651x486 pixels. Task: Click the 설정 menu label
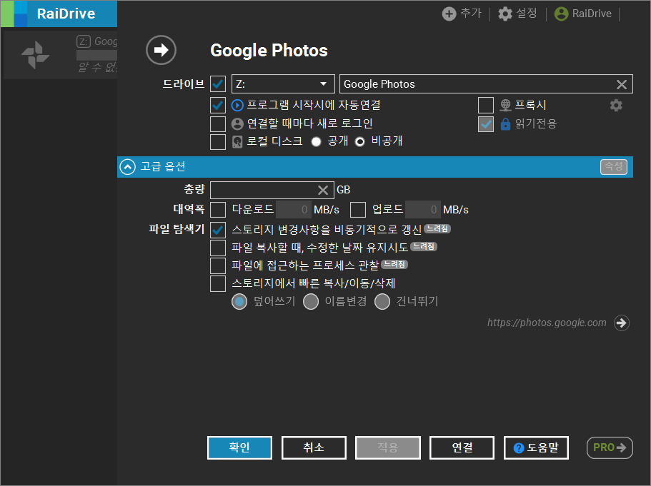pyautogui.click(x=527, y=14)
